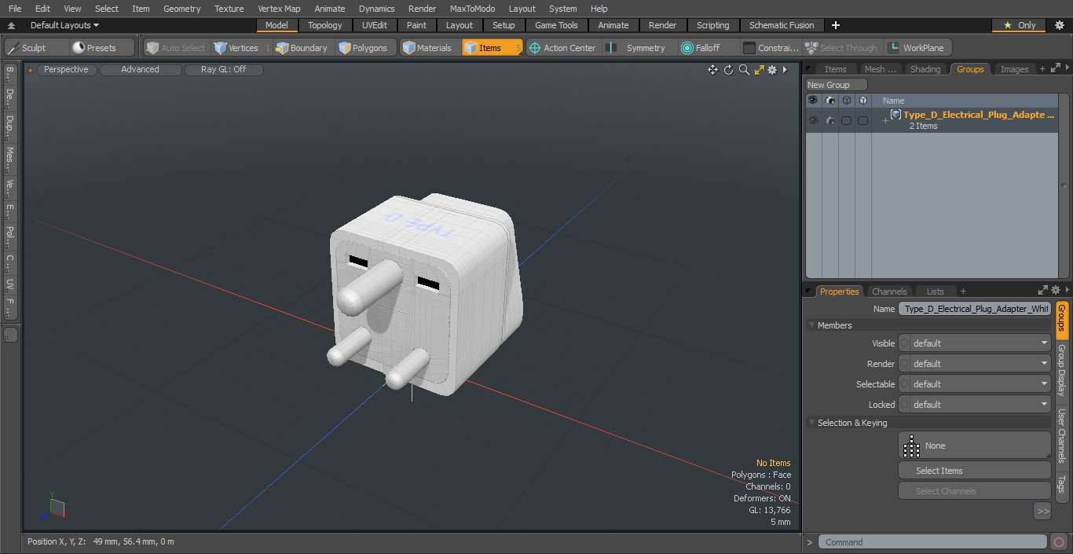Toggle Auto Select mode
Viewport: 1073px width, 554px height.
[175, 48]
